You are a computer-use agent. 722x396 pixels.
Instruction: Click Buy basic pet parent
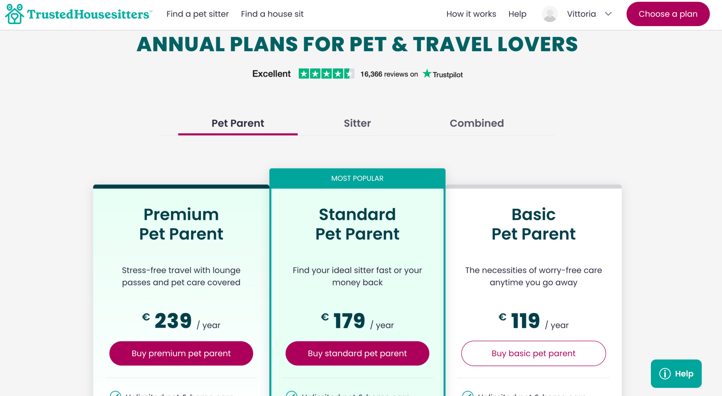pos(533,353)
